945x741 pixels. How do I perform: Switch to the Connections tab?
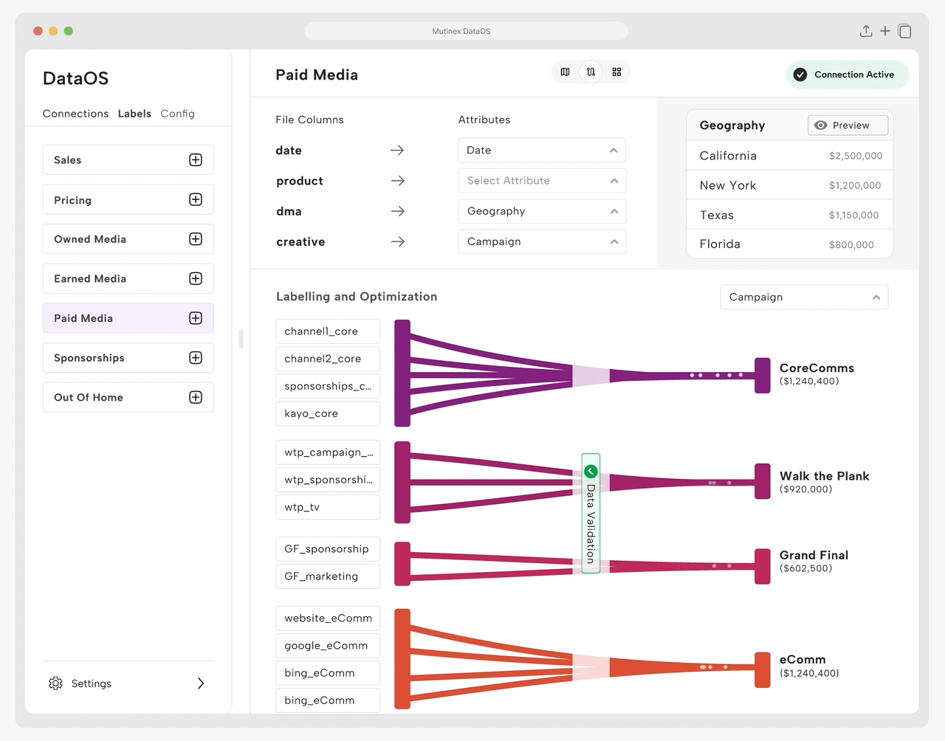click(x=75, y=114)
